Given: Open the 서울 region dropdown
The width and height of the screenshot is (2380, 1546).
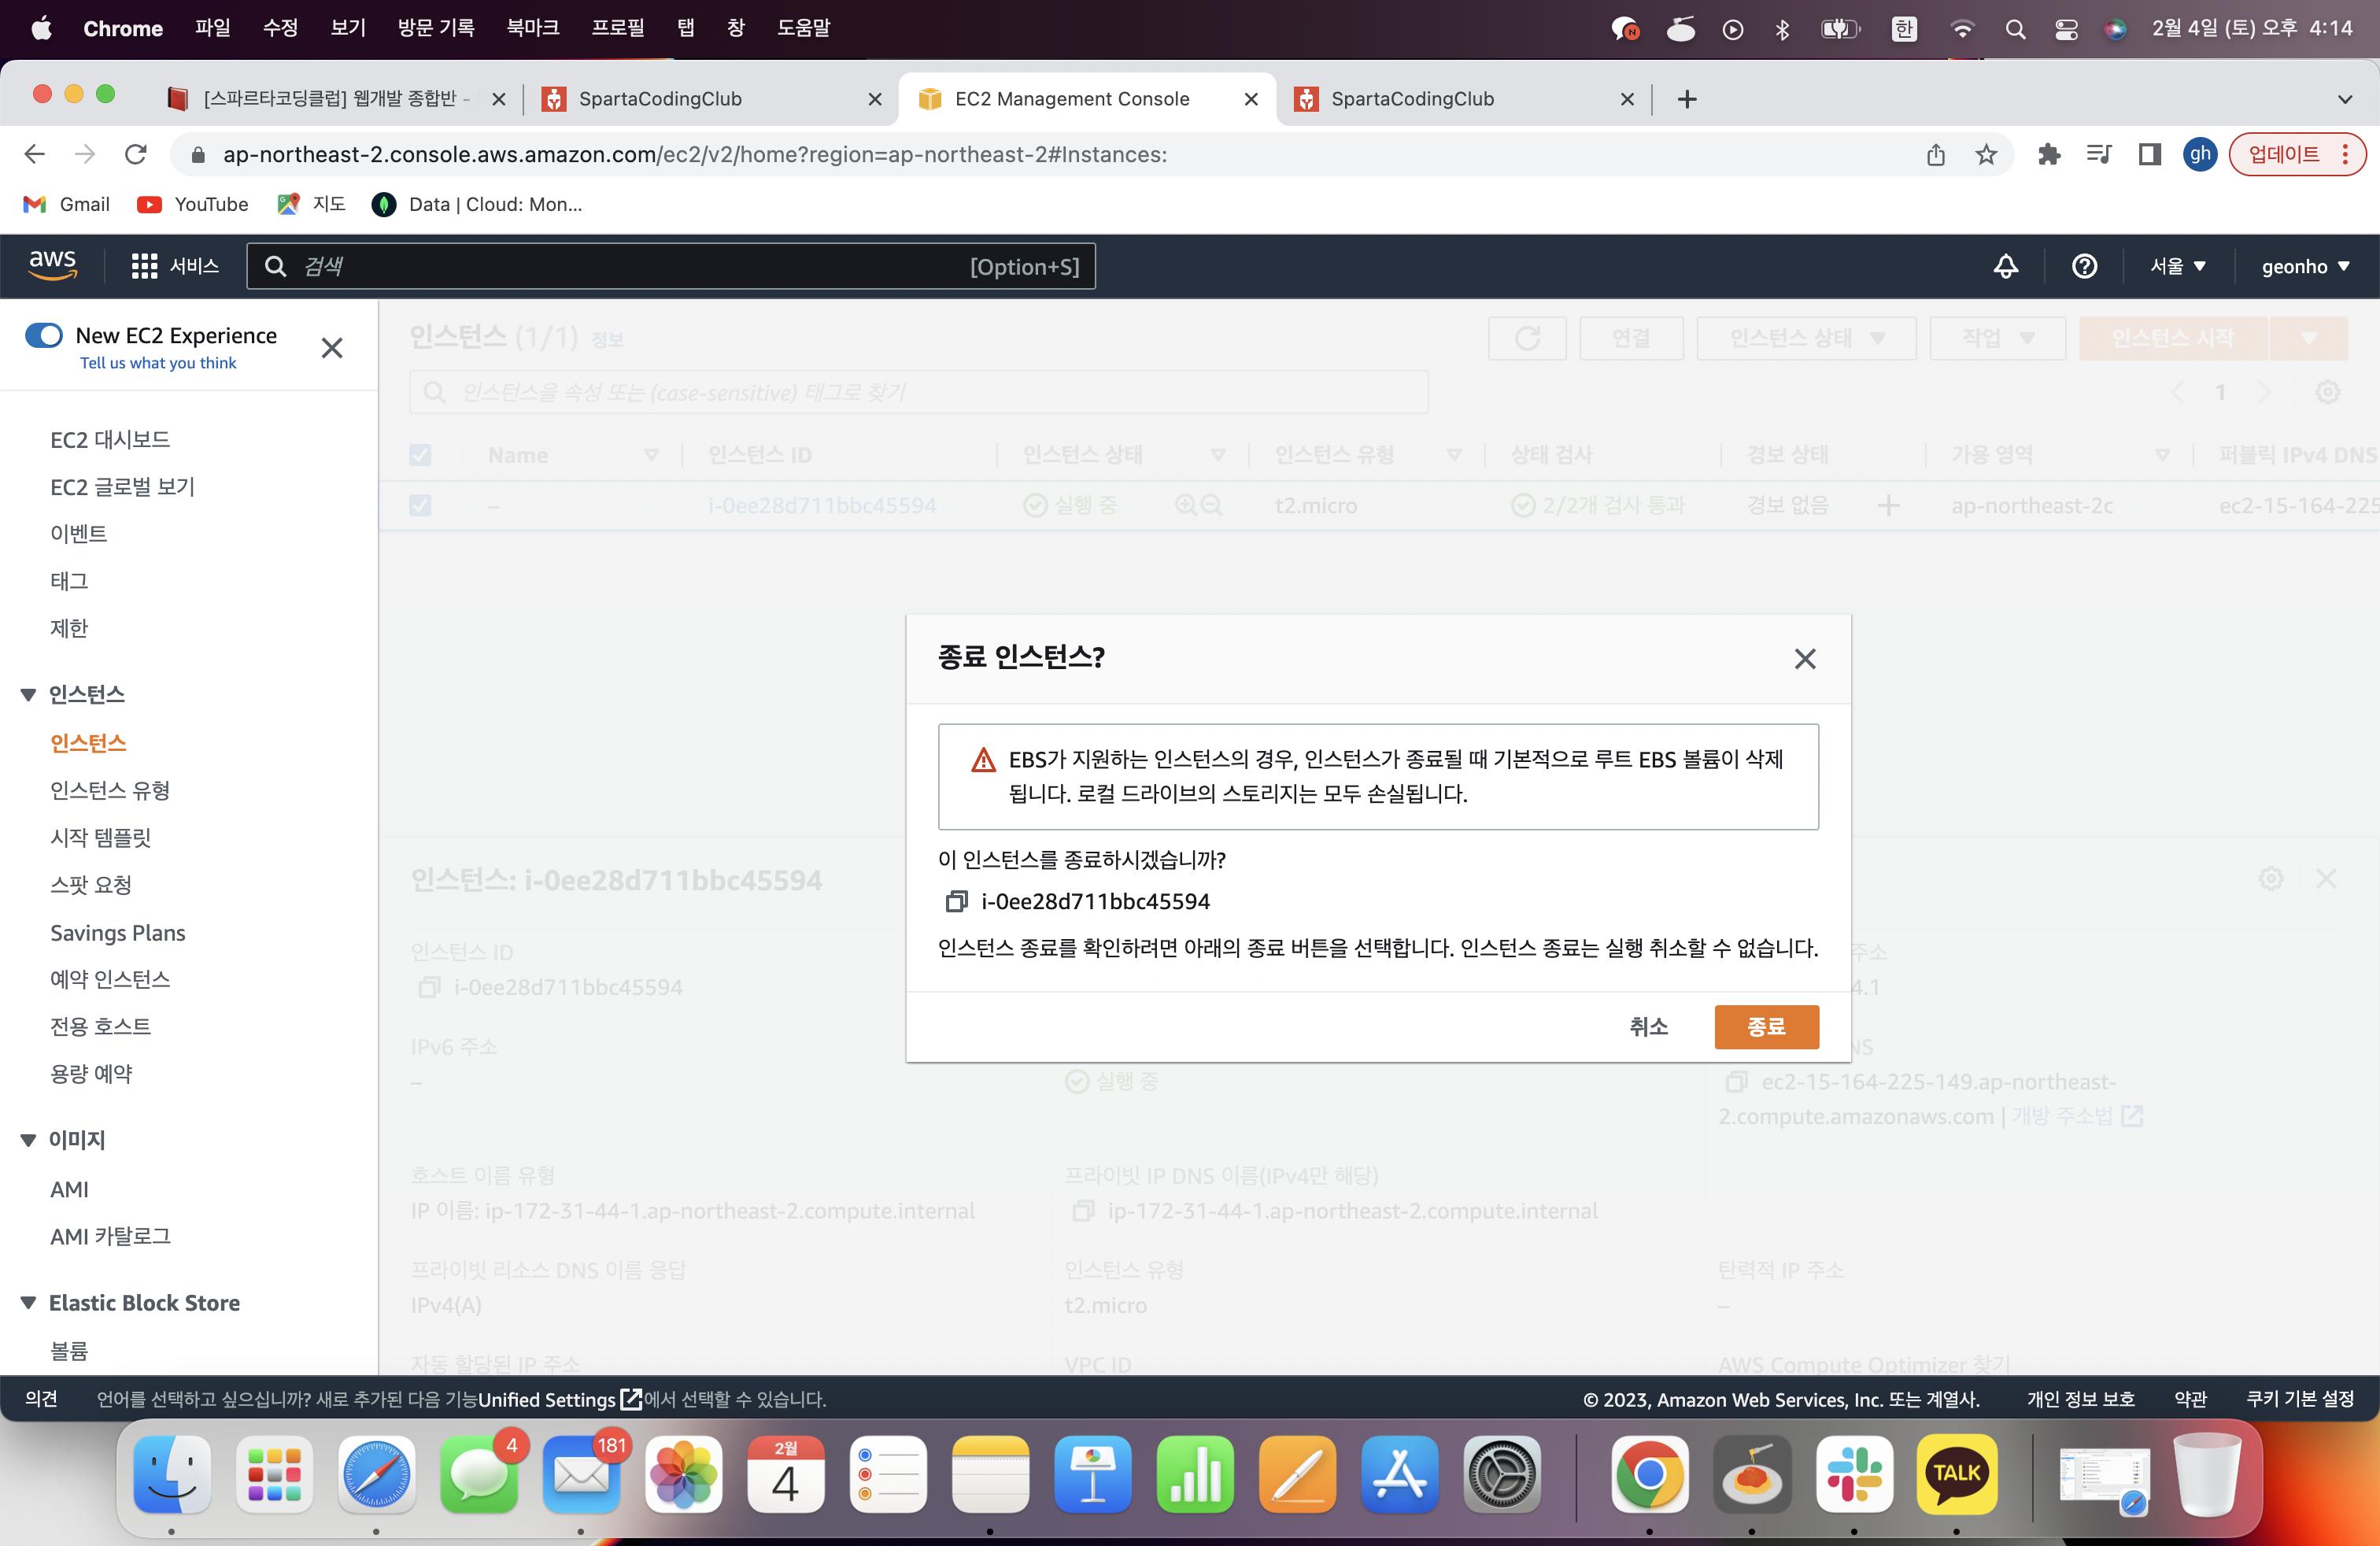Looking at the screenshot, I should [2178, 266].
